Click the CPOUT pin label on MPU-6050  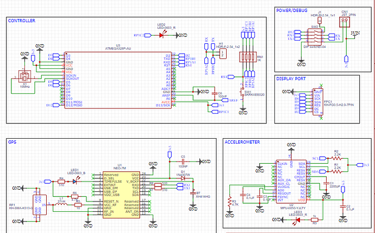pyautogui.click(x=300, y=177)
